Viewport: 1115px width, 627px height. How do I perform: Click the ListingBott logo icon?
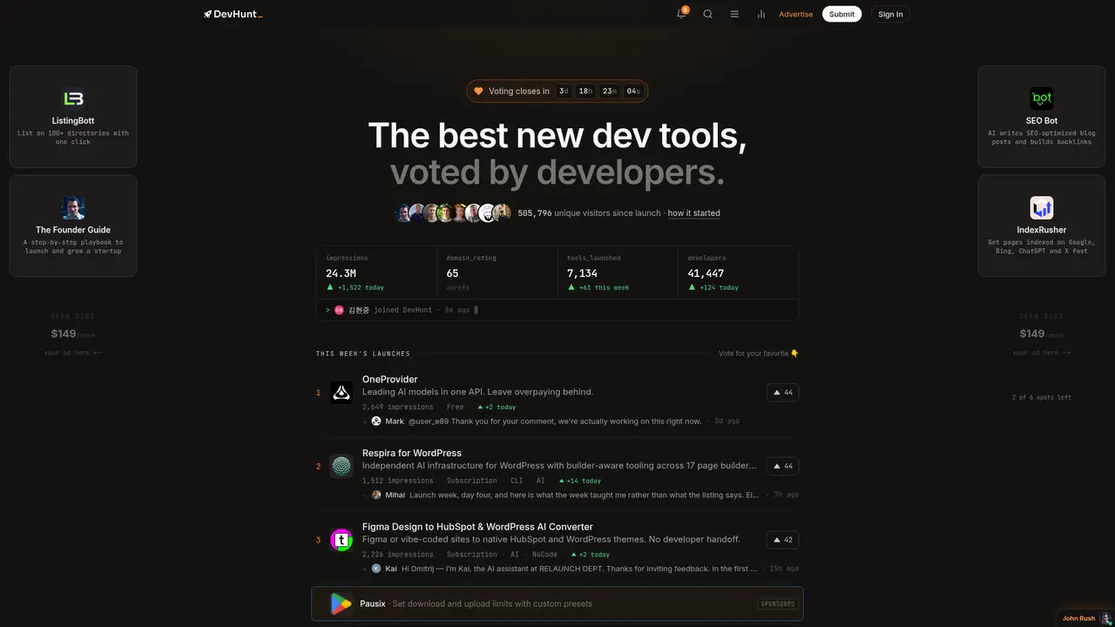click(73, 98)
